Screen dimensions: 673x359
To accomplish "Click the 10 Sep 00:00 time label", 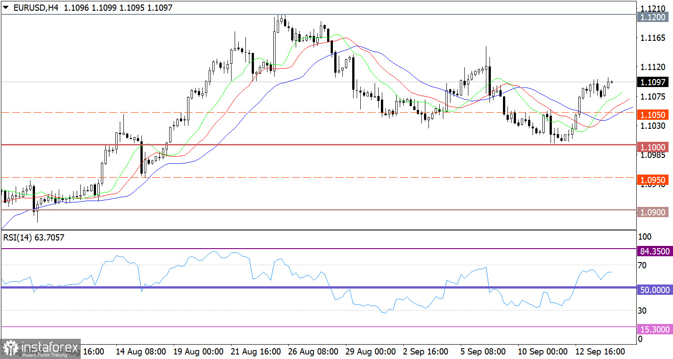I will click(543, 351).
